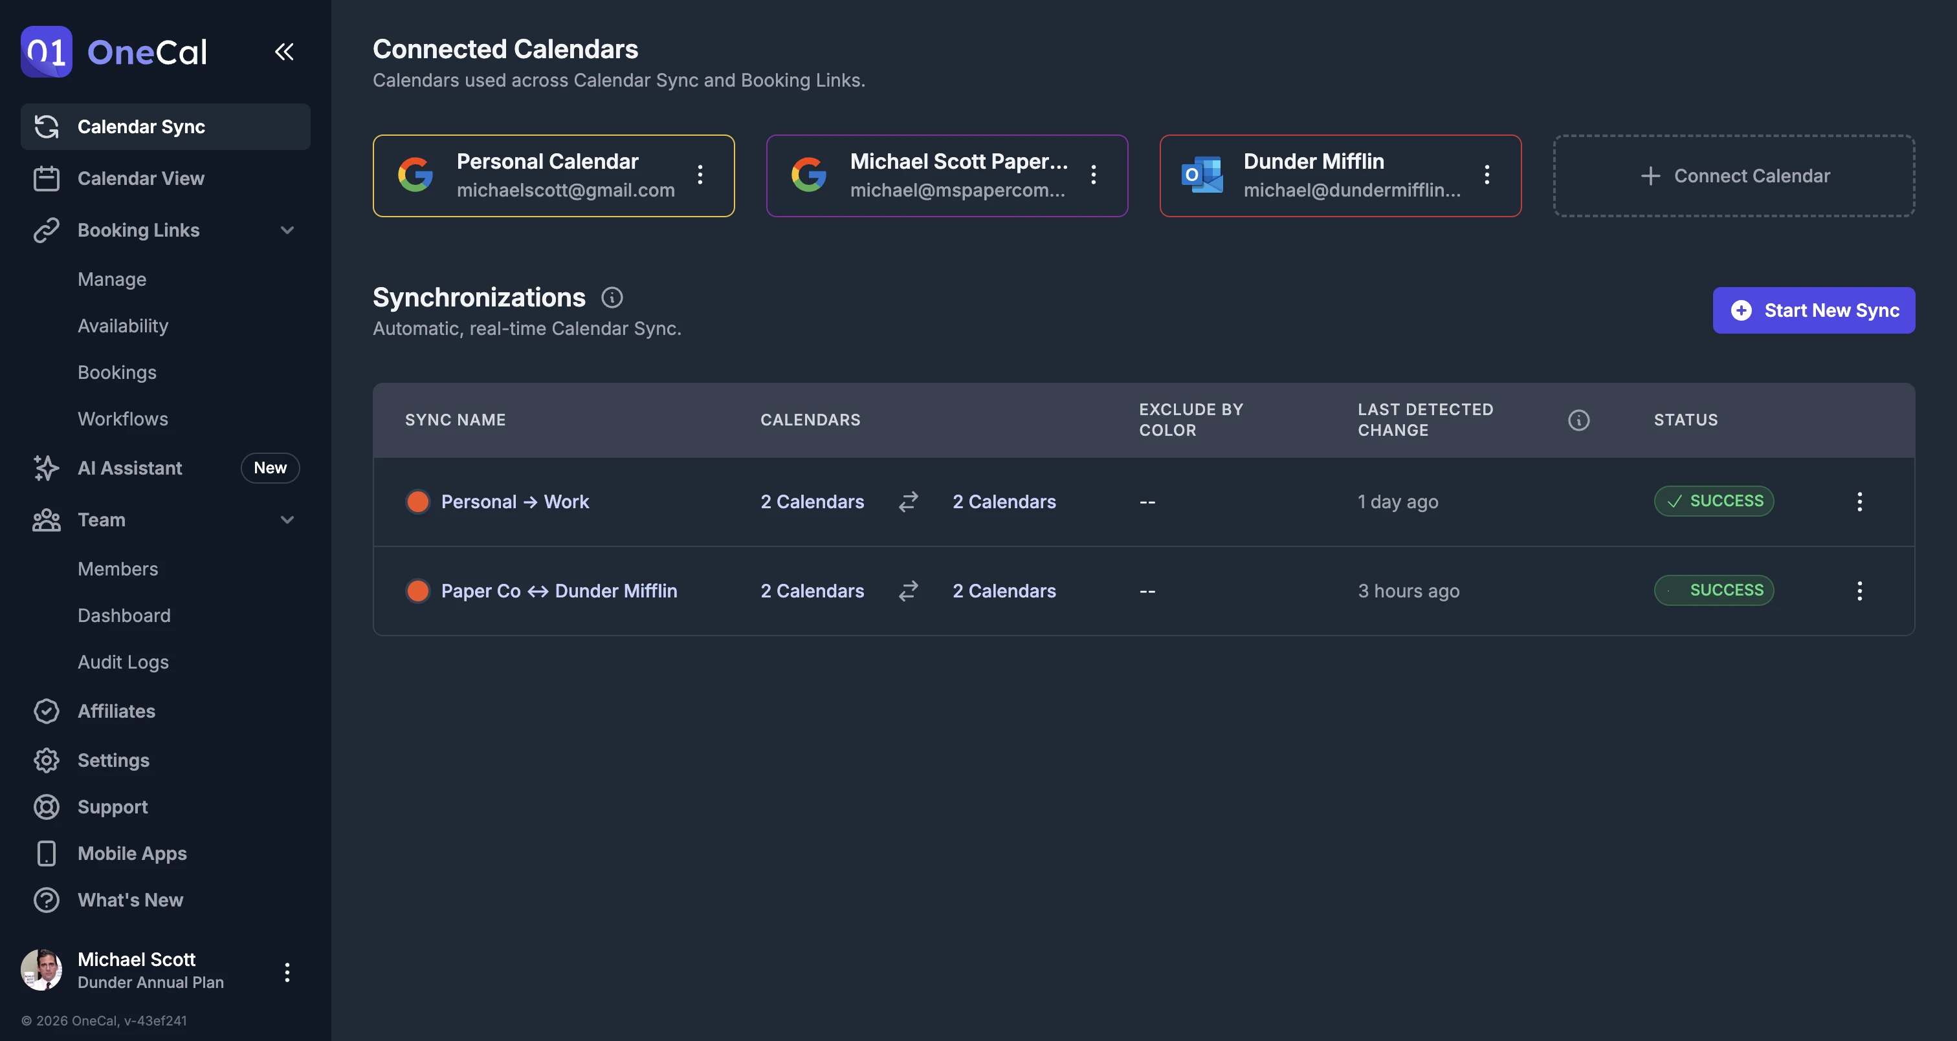
Task: Click 'Dunder Annual Plan' text
Action: 150,983
